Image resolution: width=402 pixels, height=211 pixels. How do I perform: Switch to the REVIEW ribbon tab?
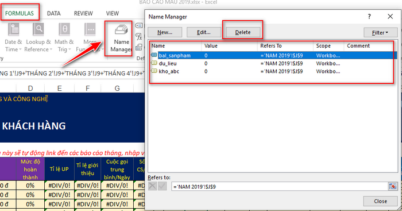[83, 13]
